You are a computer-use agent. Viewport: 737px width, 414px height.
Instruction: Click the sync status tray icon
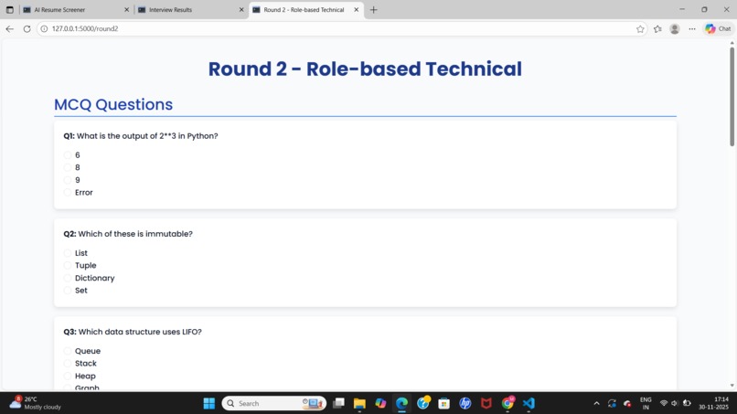[x=612, y=403]
